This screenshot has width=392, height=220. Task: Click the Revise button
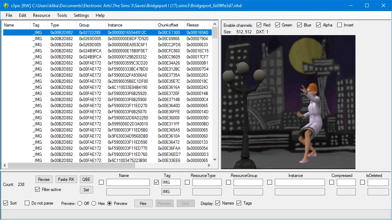44,180
